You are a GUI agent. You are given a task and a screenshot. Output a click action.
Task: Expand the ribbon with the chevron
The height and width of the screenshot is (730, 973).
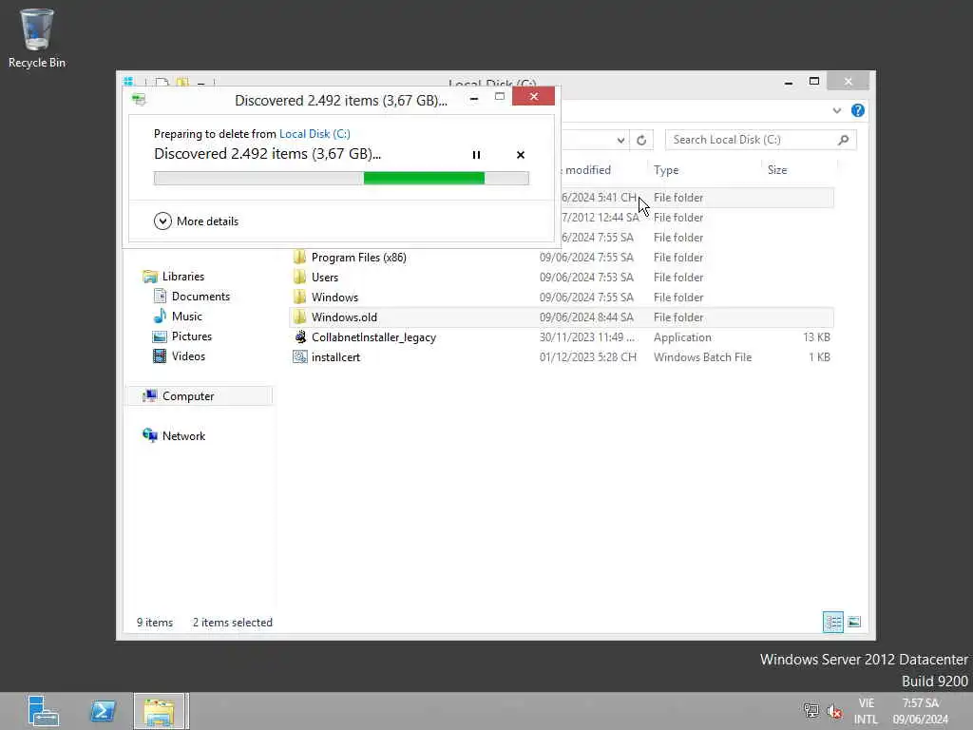837,110
